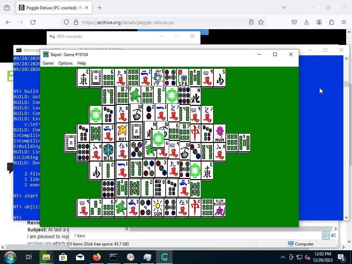The image size is (352, 264).
Task: Select the Plum Blossom tile
Action: (x=219, y=208)
